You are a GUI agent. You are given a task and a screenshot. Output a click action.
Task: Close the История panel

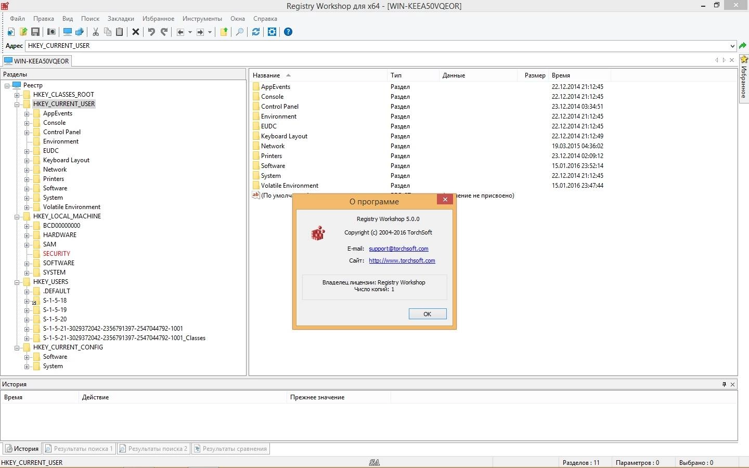point(732,384)
